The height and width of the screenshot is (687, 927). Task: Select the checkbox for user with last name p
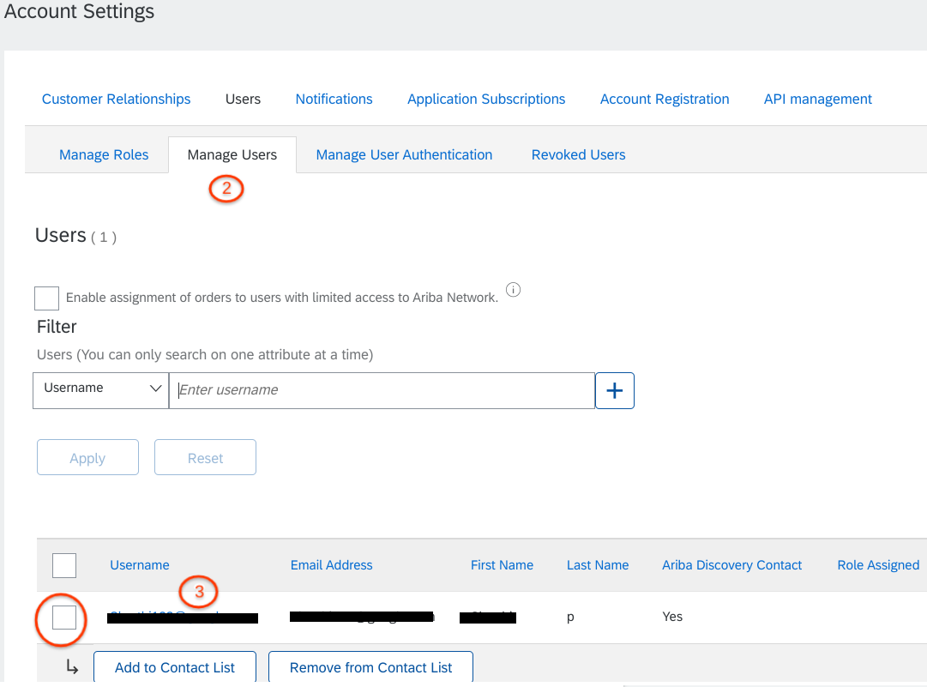point(63,618)
